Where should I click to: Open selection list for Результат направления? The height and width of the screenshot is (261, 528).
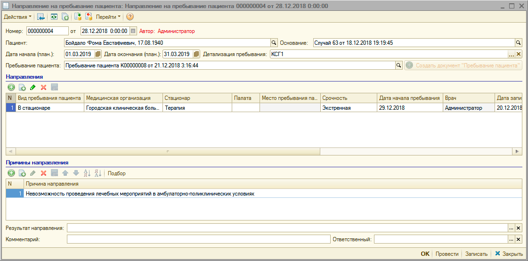(x=511, y=228)
